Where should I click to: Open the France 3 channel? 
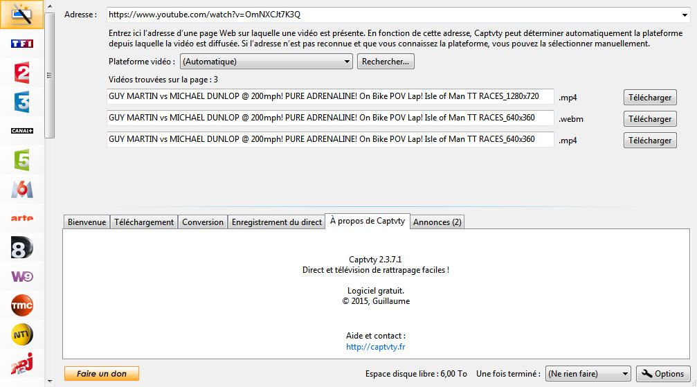click(21, 102)
